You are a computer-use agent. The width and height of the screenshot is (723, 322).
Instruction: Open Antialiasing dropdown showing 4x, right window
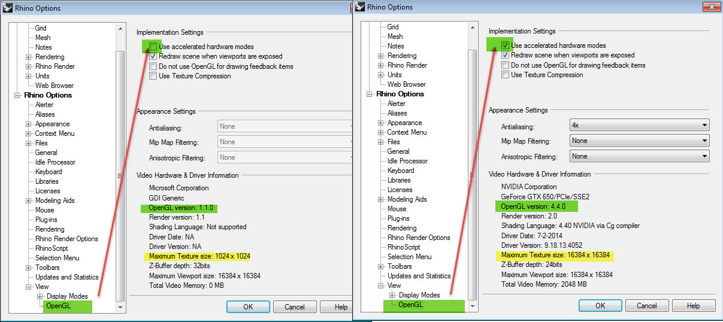tap(639, 125)
